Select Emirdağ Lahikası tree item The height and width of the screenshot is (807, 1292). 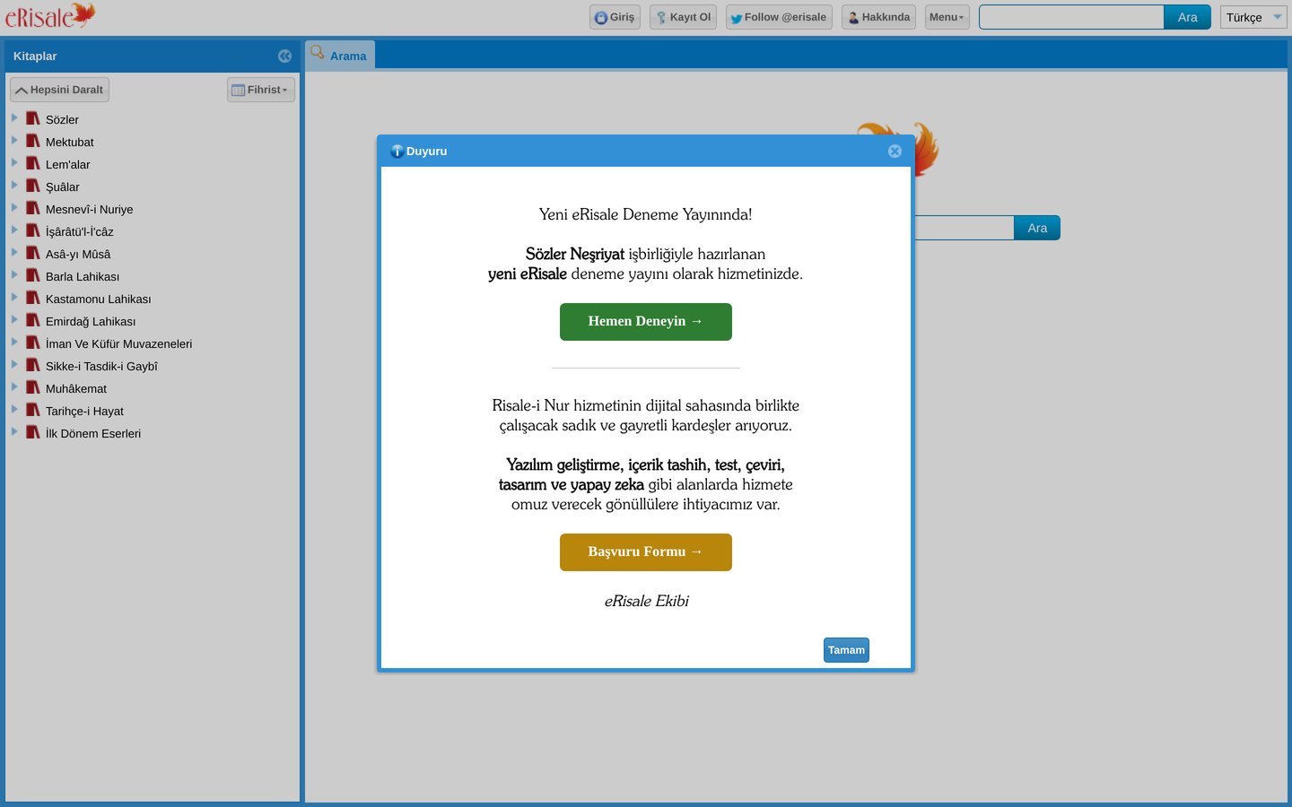coord(91,321)
